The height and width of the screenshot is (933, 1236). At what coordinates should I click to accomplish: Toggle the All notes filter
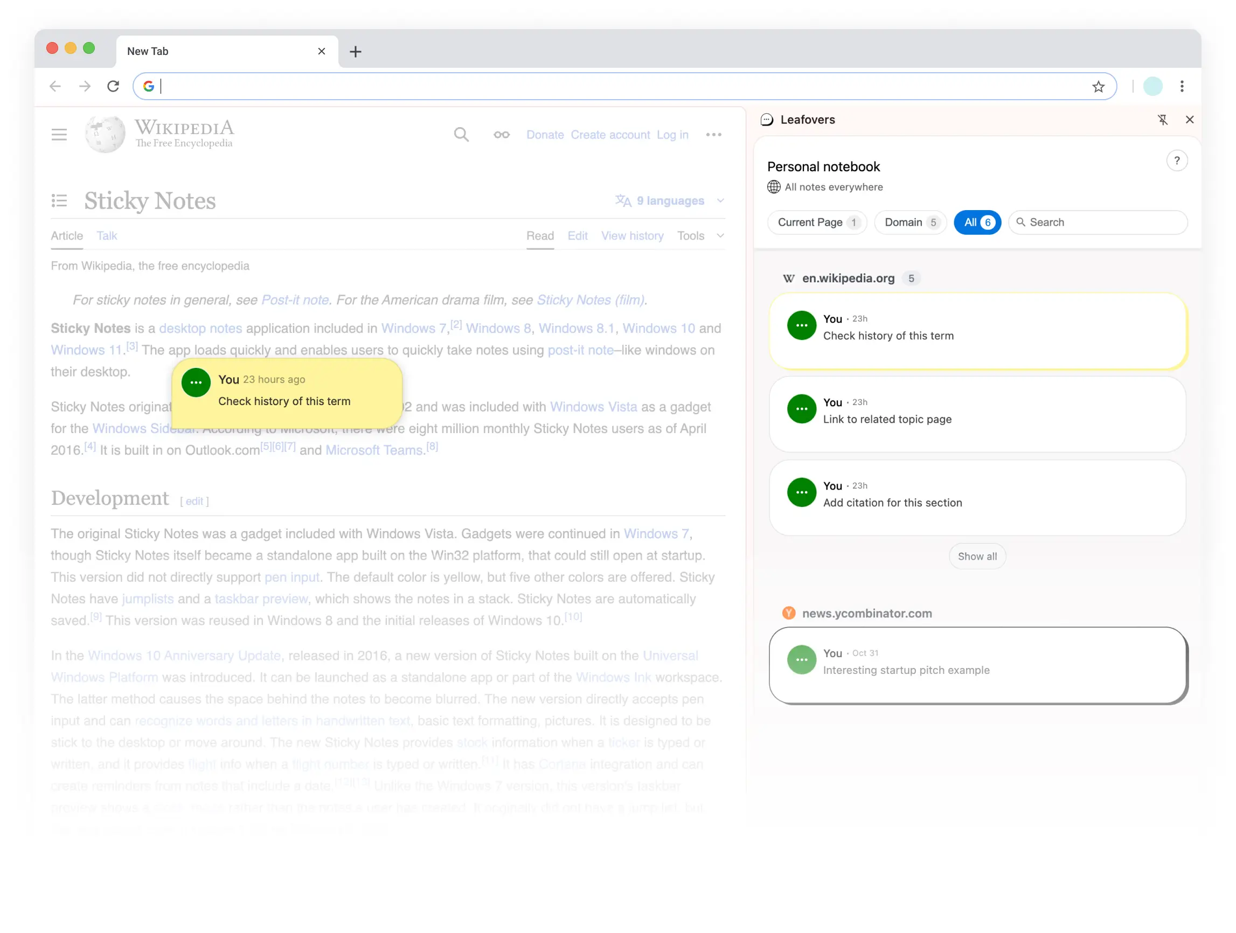(x=977, y=222)
